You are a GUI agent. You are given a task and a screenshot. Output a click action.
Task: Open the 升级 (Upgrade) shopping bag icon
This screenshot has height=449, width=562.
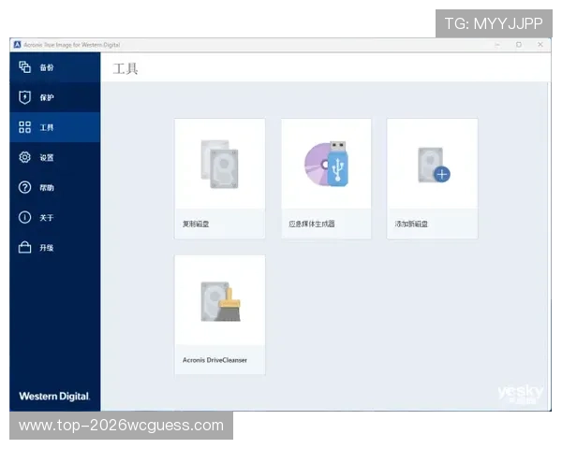24,247
